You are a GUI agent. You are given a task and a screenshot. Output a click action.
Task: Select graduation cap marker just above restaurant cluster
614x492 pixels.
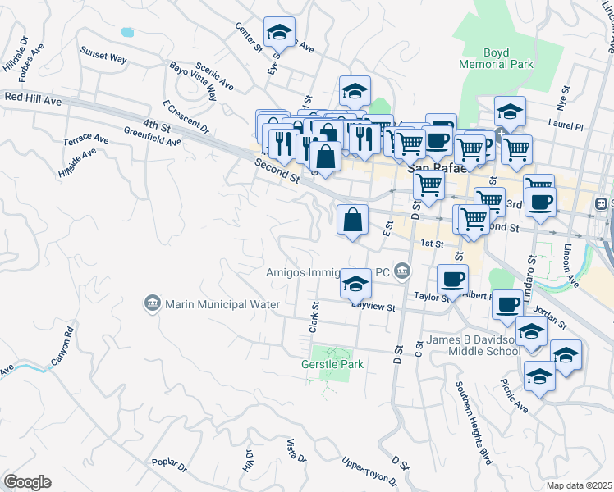tap(355, 92)
